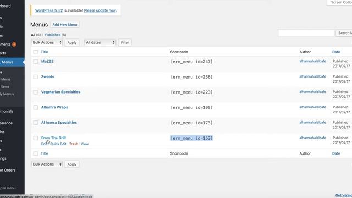Check the Al hamra Specialties checkbox
Image resolution: width=352 pixels, height=198 pixels.
35,123
